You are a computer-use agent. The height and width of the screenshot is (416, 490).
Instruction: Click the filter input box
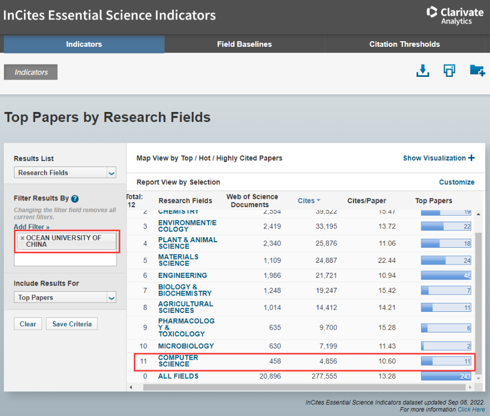click(65, 260)
